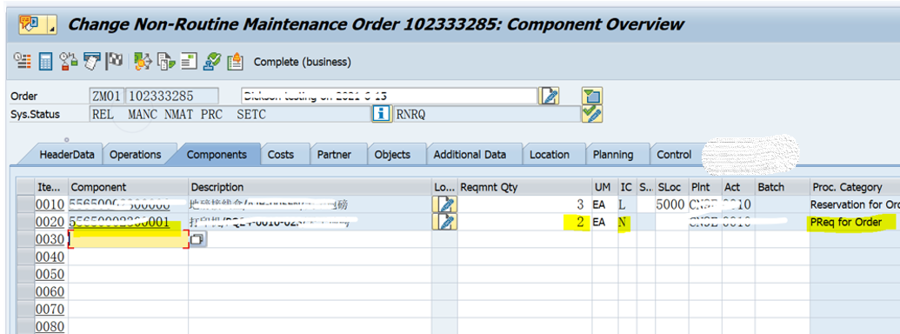Open the Control tab
900x334 pixels.
point(674,154)
